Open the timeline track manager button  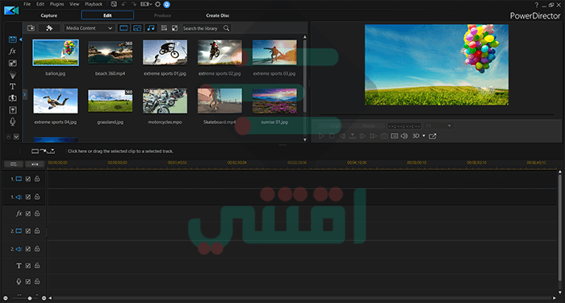14,164
